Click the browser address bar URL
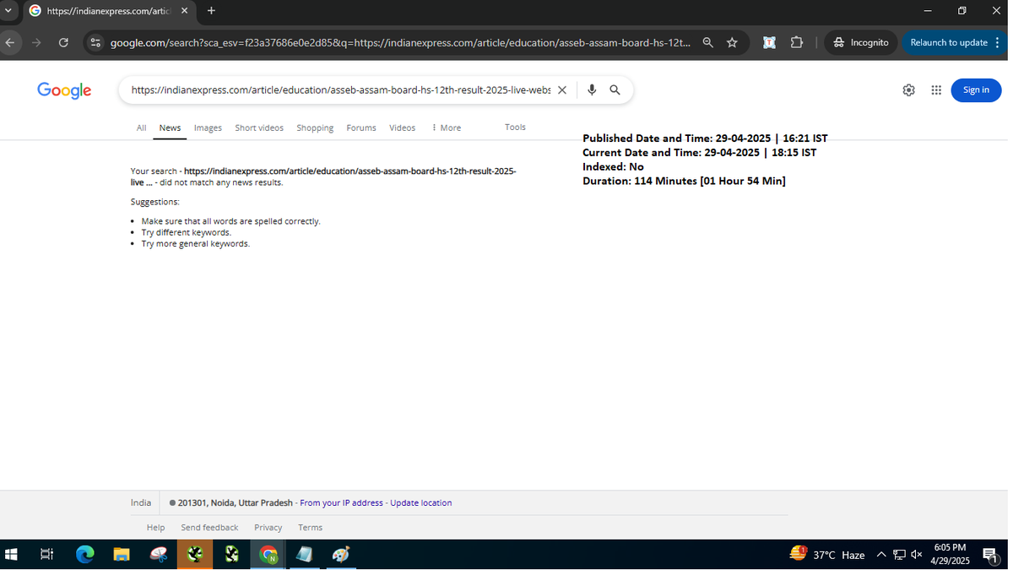The image size is (1013, 570). [x=401, y=42]
